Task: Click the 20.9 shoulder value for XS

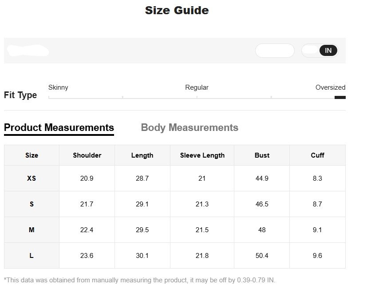Action: pos(87,178)
